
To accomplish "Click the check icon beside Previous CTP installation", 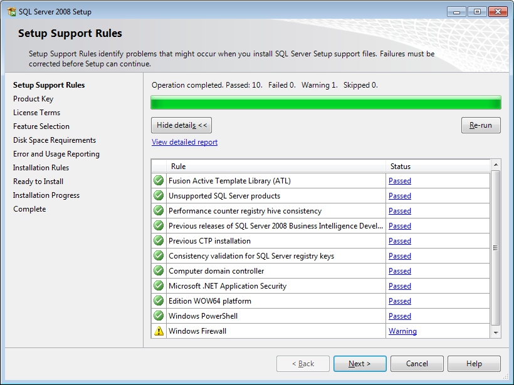I will (x=159, y=240).
